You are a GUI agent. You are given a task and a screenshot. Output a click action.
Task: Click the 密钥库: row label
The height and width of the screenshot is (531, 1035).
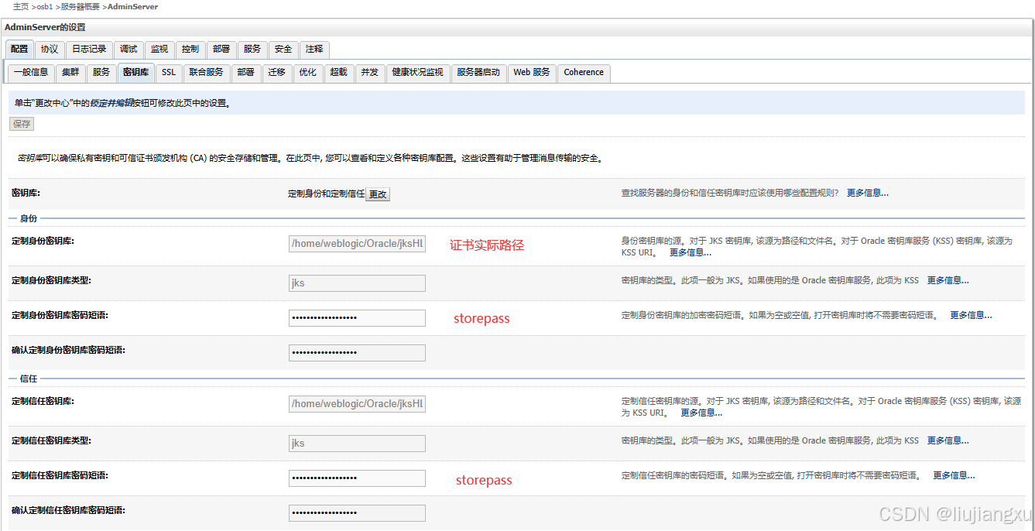coord(26,193)
